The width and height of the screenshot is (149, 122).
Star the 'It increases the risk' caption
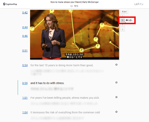[117, 112]
